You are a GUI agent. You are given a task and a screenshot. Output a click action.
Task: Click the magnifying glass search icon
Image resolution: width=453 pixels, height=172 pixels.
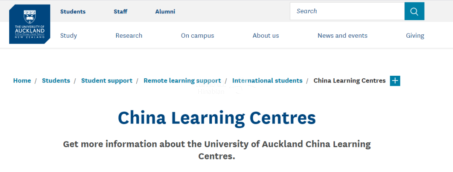[x=414, y=11]
